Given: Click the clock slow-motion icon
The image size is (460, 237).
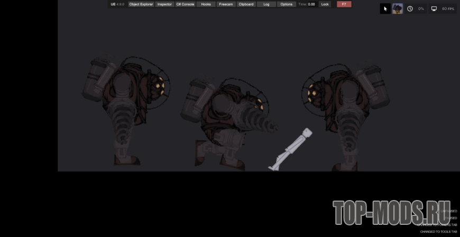Looking at the screenshot, I should (x=410, y=9).
